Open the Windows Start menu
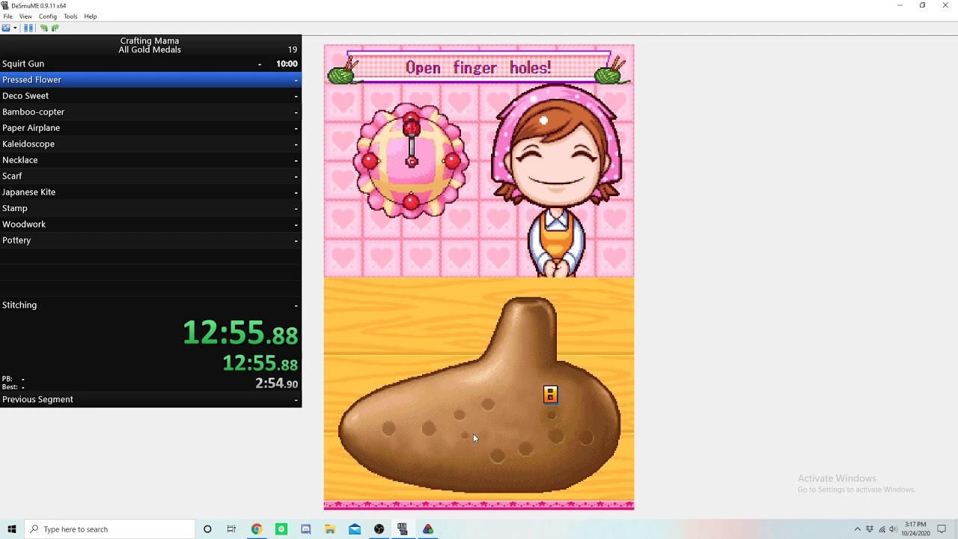 [x=11, y=529]
